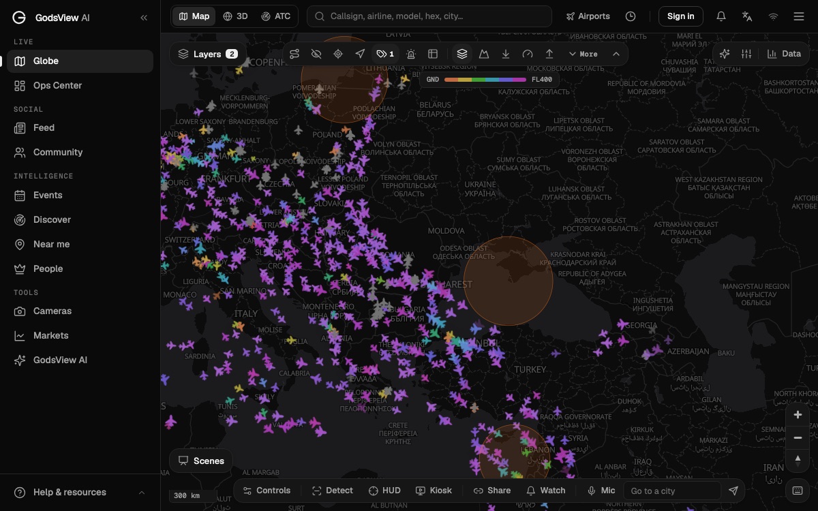
Task: Collapse the sidebar with double chevron
Action: [x=144, y=18]
